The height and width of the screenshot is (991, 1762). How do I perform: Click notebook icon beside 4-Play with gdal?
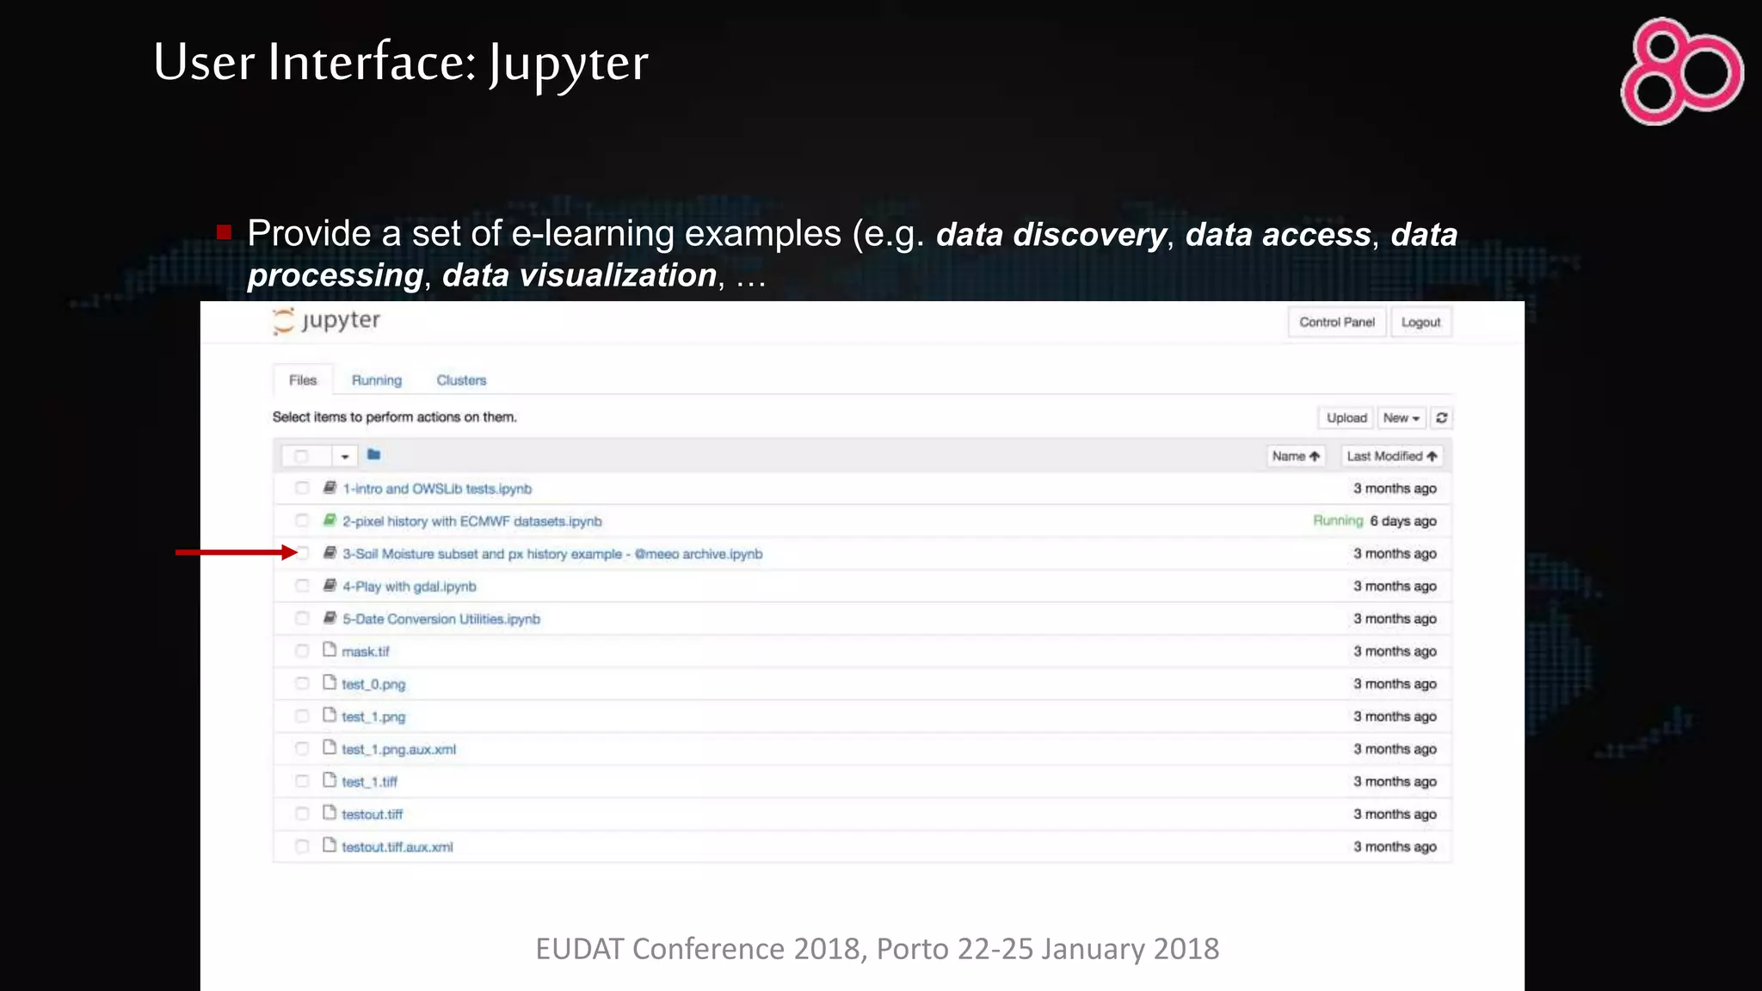tap(330, 586)
